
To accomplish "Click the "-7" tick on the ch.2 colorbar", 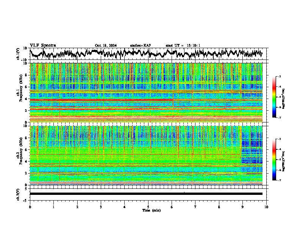I will pos(279,180).
